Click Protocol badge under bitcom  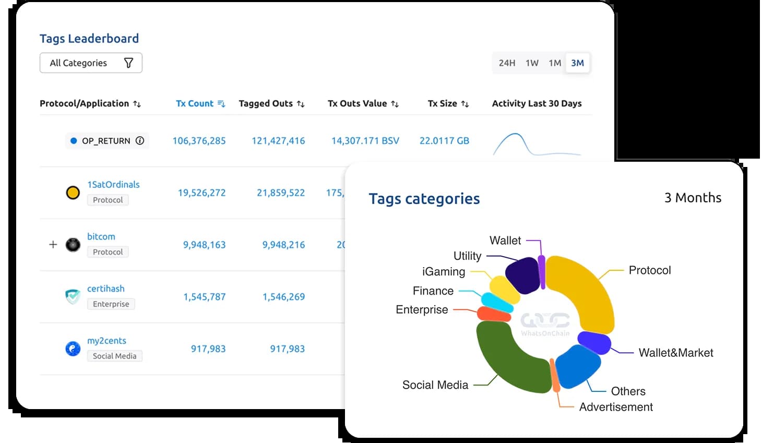click(x=108, y=252)
